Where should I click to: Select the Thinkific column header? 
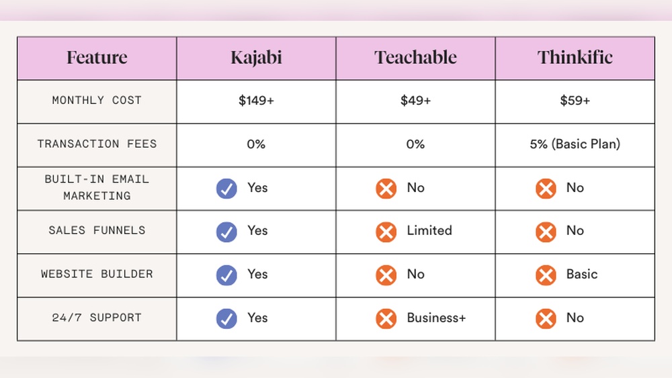click(575, 58)
